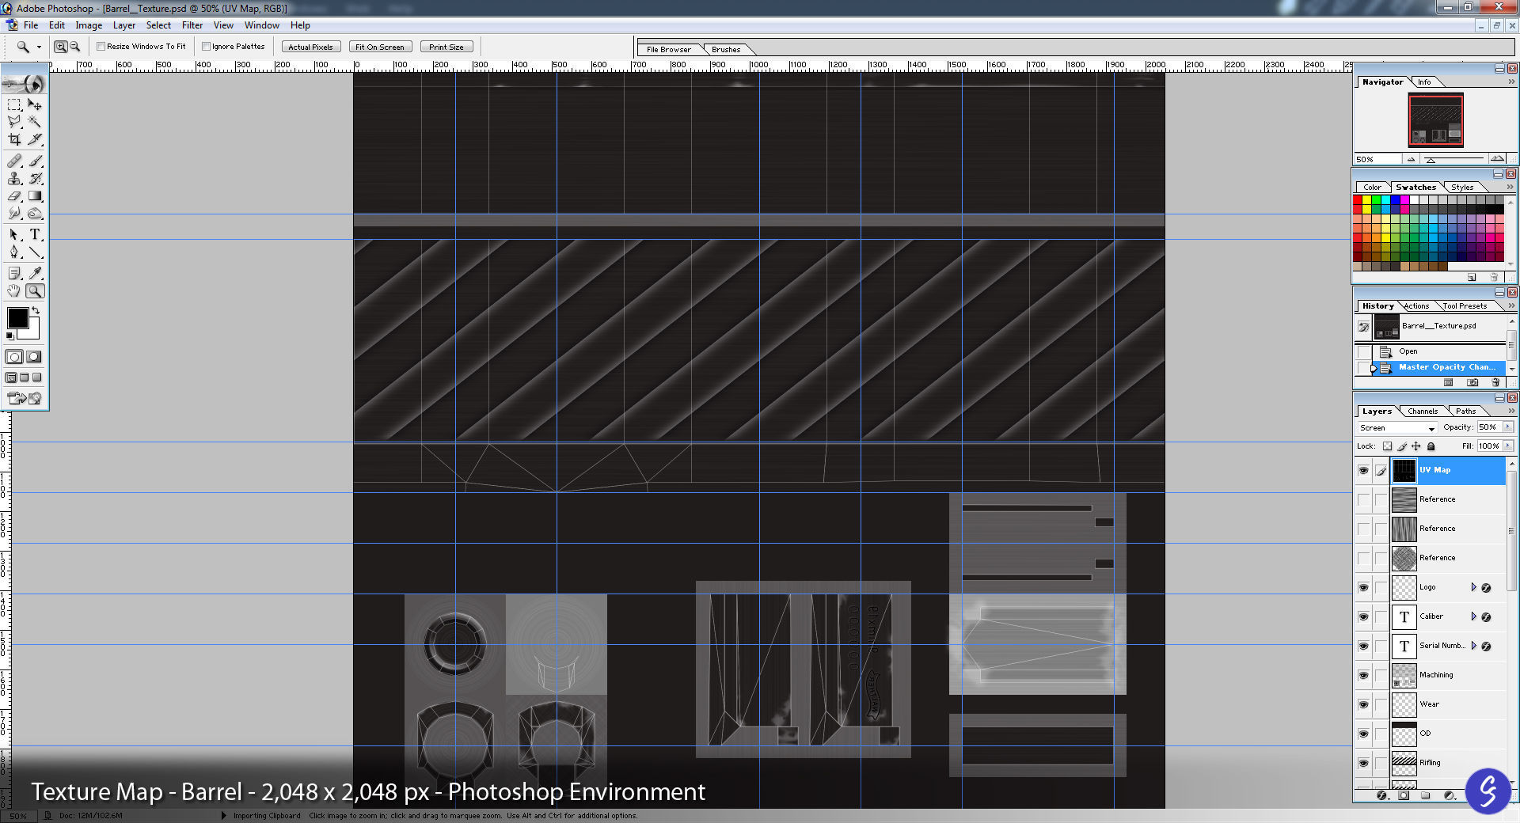
Task: Adjust the Navigator zoom slider
Action: [x=1431, y=160]
